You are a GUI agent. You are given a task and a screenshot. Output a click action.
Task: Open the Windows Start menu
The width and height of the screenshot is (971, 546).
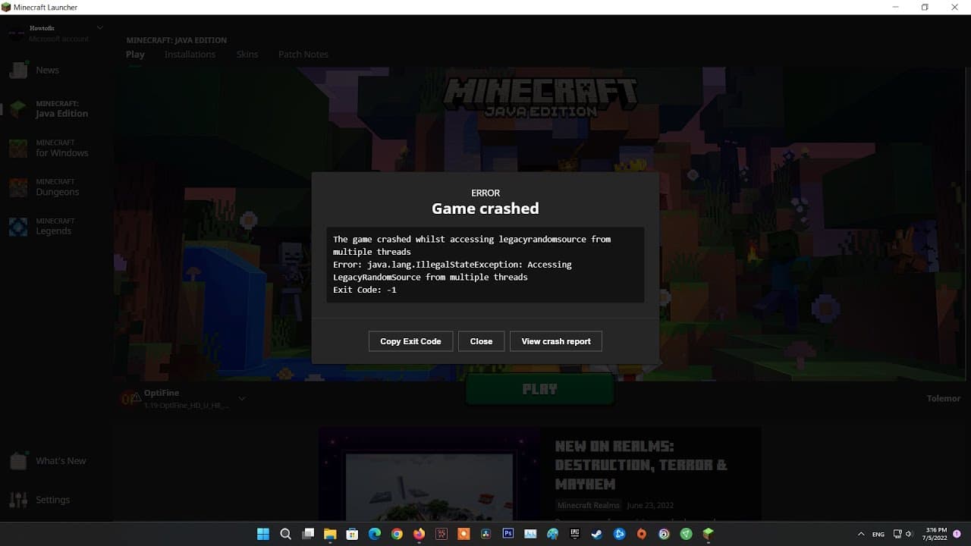pyautogui.click(x=263, y=534)
